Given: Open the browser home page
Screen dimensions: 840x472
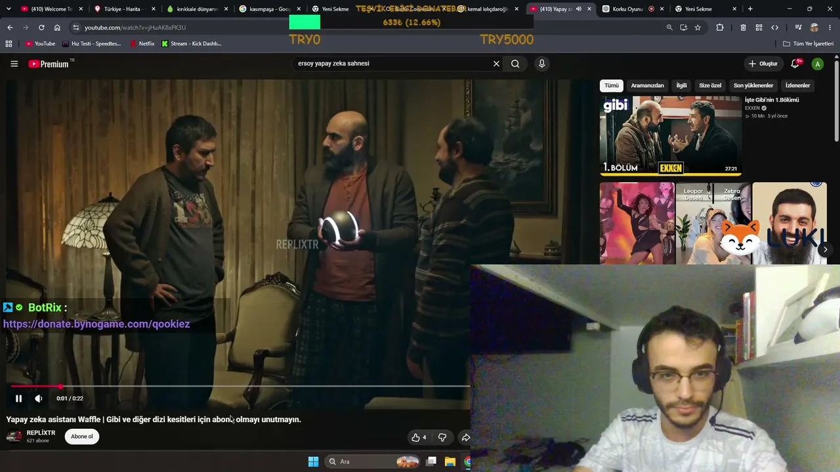Looking at the screenshot, I should pyautogui.click(x=57, y=28).
